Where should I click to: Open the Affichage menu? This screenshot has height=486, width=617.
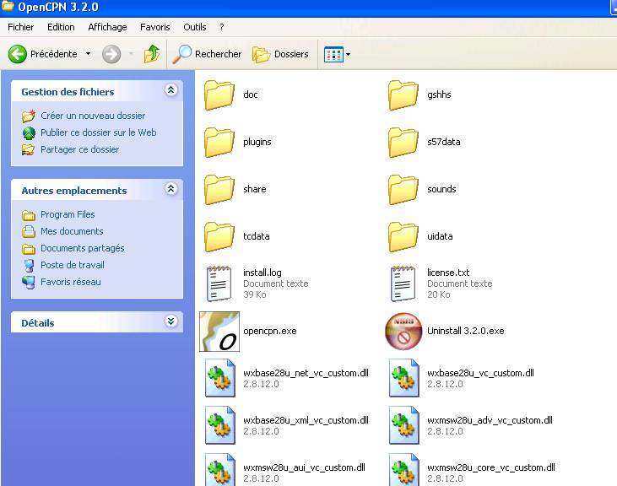pos(107,27)
